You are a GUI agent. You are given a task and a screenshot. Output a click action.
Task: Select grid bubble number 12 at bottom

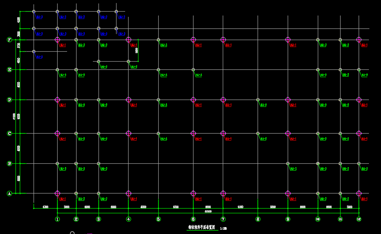[359, 219]
